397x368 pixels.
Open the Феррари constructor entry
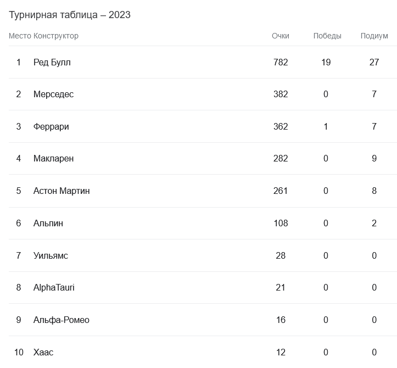(x=51, y=126)
